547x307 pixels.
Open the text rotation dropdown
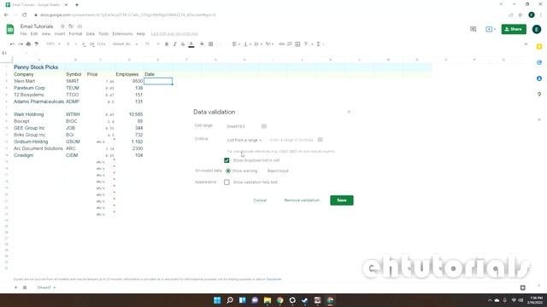(x=269, y=44)
